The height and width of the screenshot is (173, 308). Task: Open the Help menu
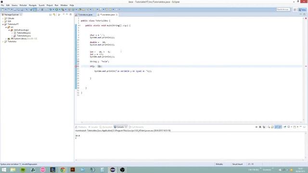[x=72, y=5]
